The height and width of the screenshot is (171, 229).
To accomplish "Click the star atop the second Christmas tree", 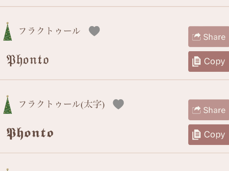I will click(7, 96).
